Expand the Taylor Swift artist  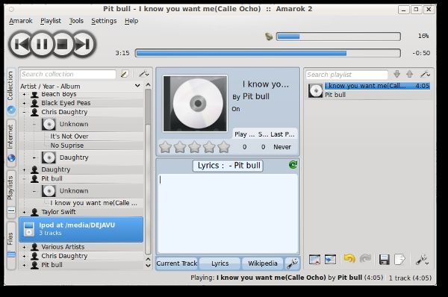pos(25,212)
